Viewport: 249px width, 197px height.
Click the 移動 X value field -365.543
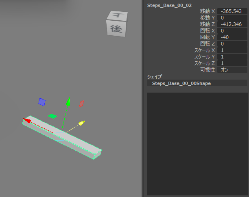coord(232,11)
